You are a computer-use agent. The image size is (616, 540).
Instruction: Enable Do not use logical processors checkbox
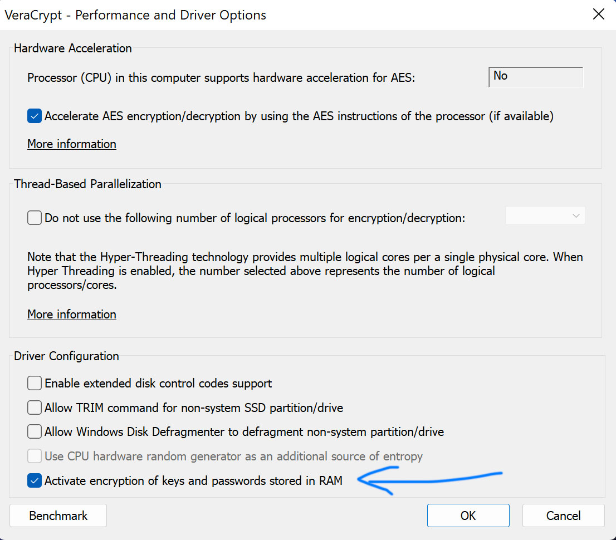tap(35, 218)
